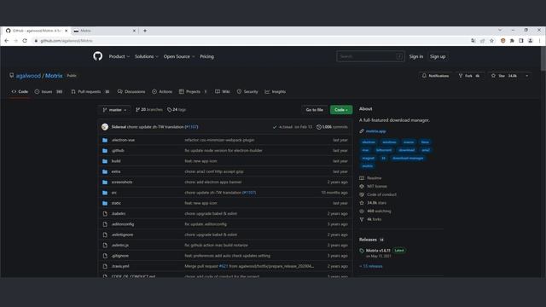The height and width of the screenshot is (307, 546).
Task: Click Sign in
Action: tap(416, 56)
